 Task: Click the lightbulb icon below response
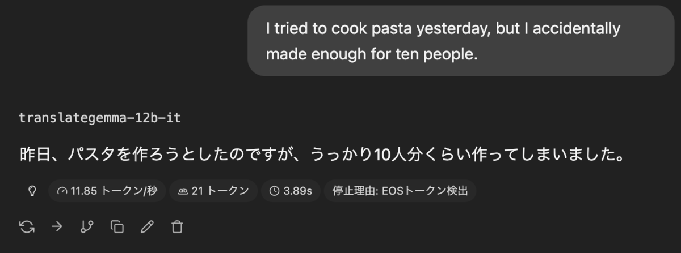(32, 191)
